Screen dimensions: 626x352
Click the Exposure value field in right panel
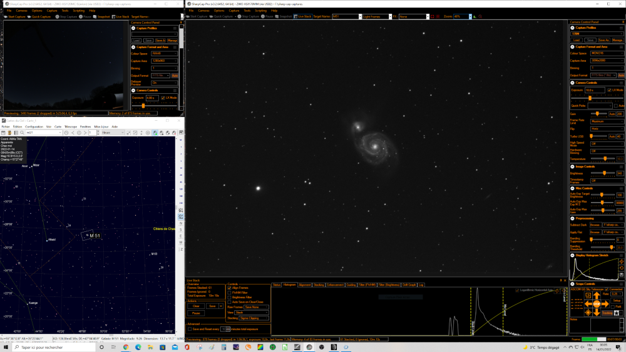click(595, 90)
